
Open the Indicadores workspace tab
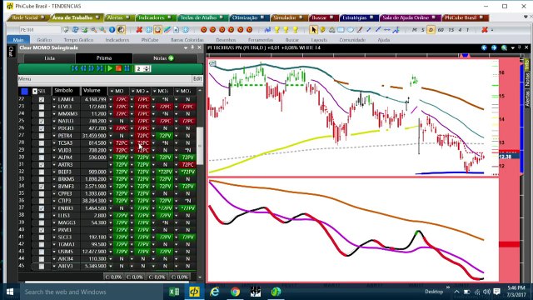[x=154, y=17]
